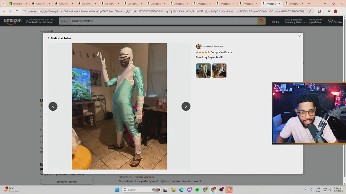Open Chrome extensions puzzle icon
Screen dimensions: 346x194
pyautogui.click(x=319, y=11)
